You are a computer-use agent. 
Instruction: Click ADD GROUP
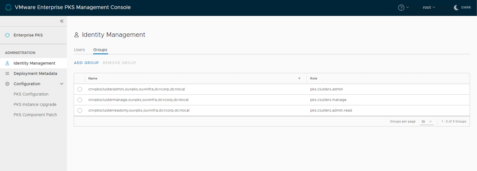86,63
